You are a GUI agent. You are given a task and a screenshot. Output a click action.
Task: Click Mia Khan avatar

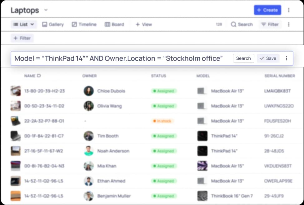89,166
